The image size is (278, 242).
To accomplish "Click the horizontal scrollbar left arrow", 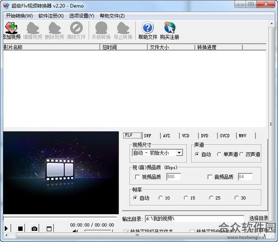I will pyautogui.click(x=6, y=235).
